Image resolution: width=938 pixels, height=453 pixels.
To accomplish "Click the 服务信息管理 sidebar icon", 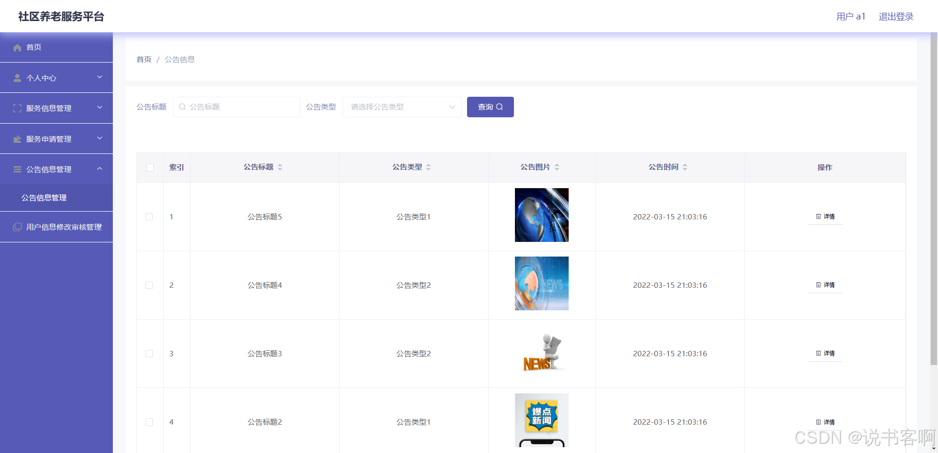I will 17,108.
